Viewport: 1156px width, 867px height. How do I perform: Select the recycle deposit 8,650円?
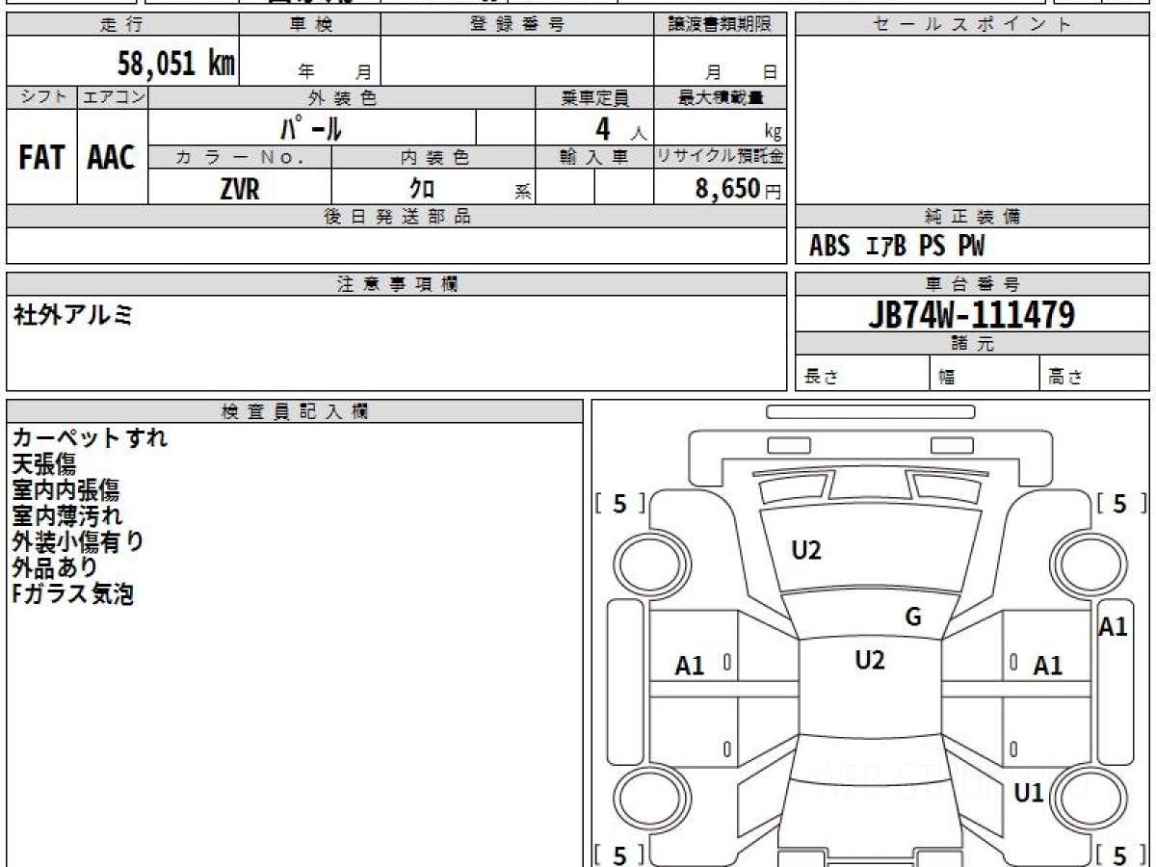tap(739, 189)
